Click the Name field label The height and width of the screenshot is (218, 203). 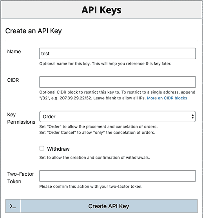pos(14,52)
